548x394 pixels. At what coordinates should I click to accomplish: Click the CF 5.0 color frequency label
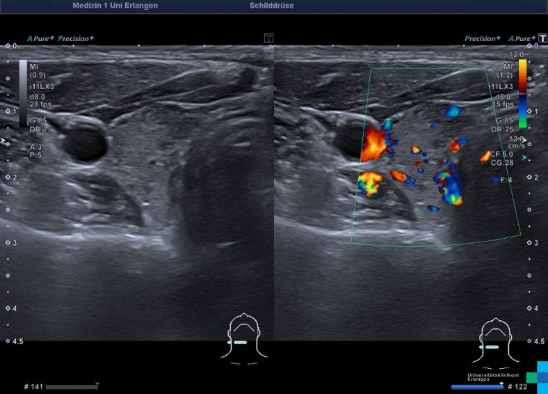click(x=501, y=154)
